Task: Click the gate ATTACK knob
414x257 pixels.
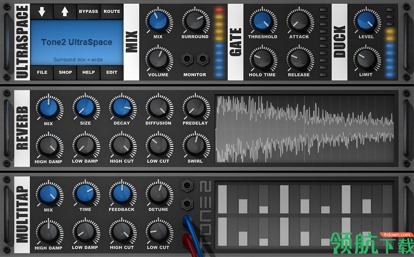Action: point(299,21)
